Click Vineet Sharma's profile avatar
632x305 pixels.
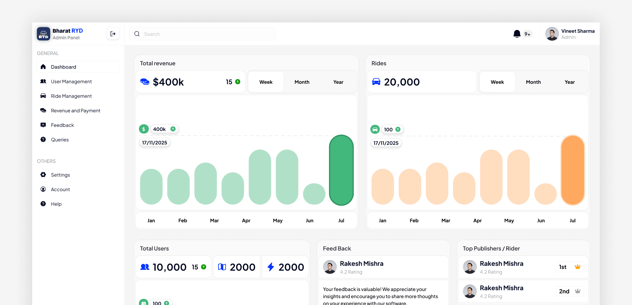pos(552,34)
